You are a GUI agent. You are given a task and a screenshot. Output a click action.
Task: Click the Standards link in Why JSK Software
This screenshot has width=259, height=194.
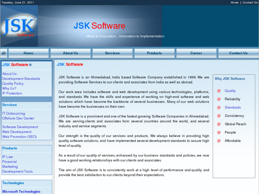pos(233,108)
